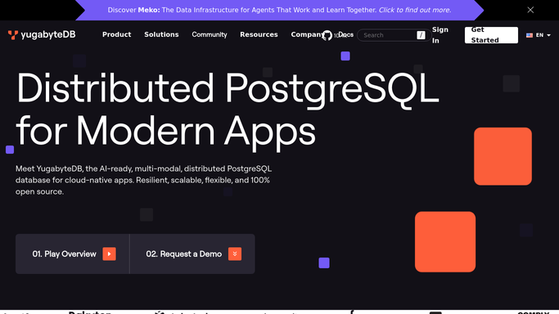Open the Company menu
Screen dimensions: 559x314
tap(307, 34)
